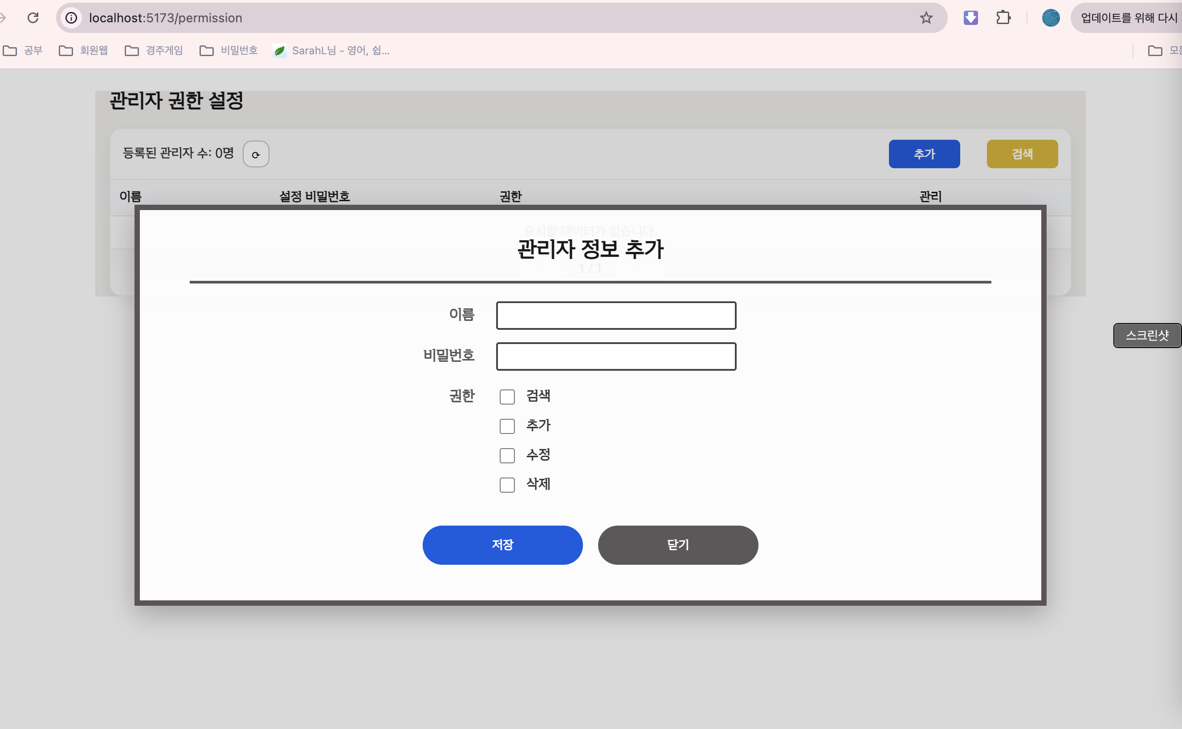This screenshot has width=1182, height=729.
Task: Expand the 회원웹 bookmarks folder
Action: point(83,51)
